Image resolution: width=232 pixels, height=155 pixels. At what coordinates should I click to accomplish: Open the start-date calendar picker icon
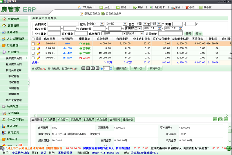point(159,28)
